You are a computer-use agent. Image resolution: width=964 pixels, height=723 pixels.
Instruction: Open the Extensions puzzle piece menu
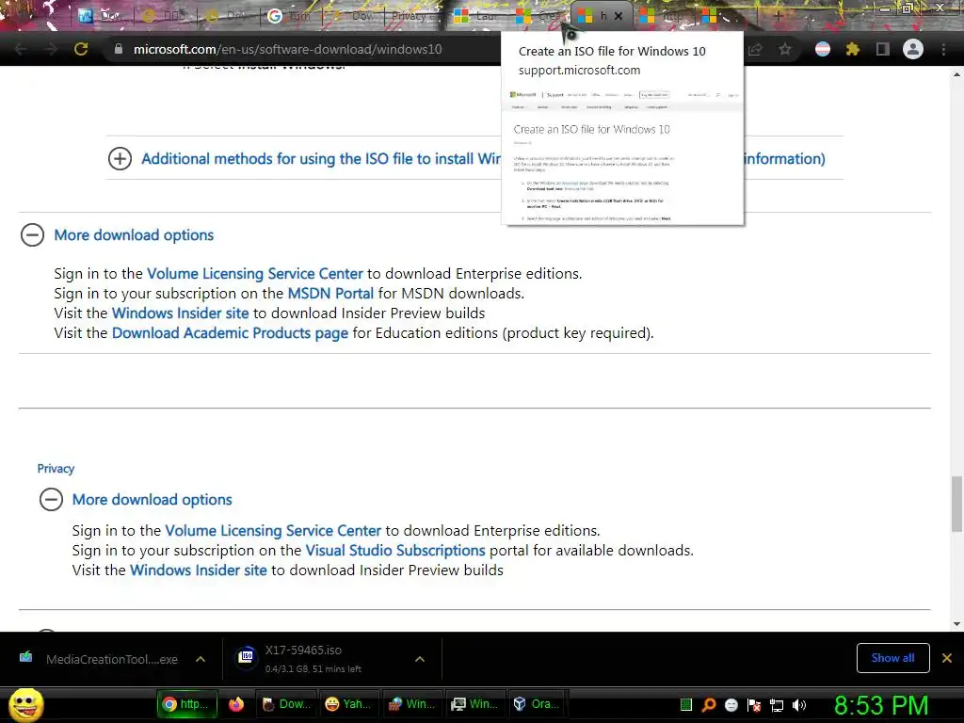[x=853, y=49]
